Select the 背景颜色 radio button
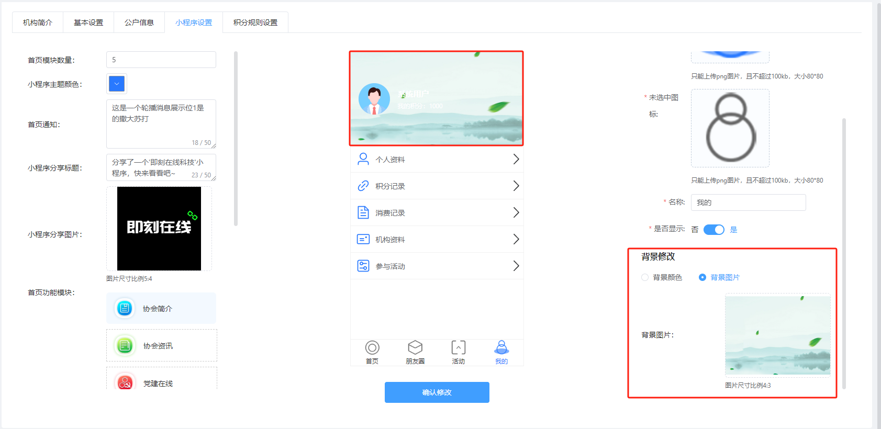881x429 pixels. click(x=645, y=277)
